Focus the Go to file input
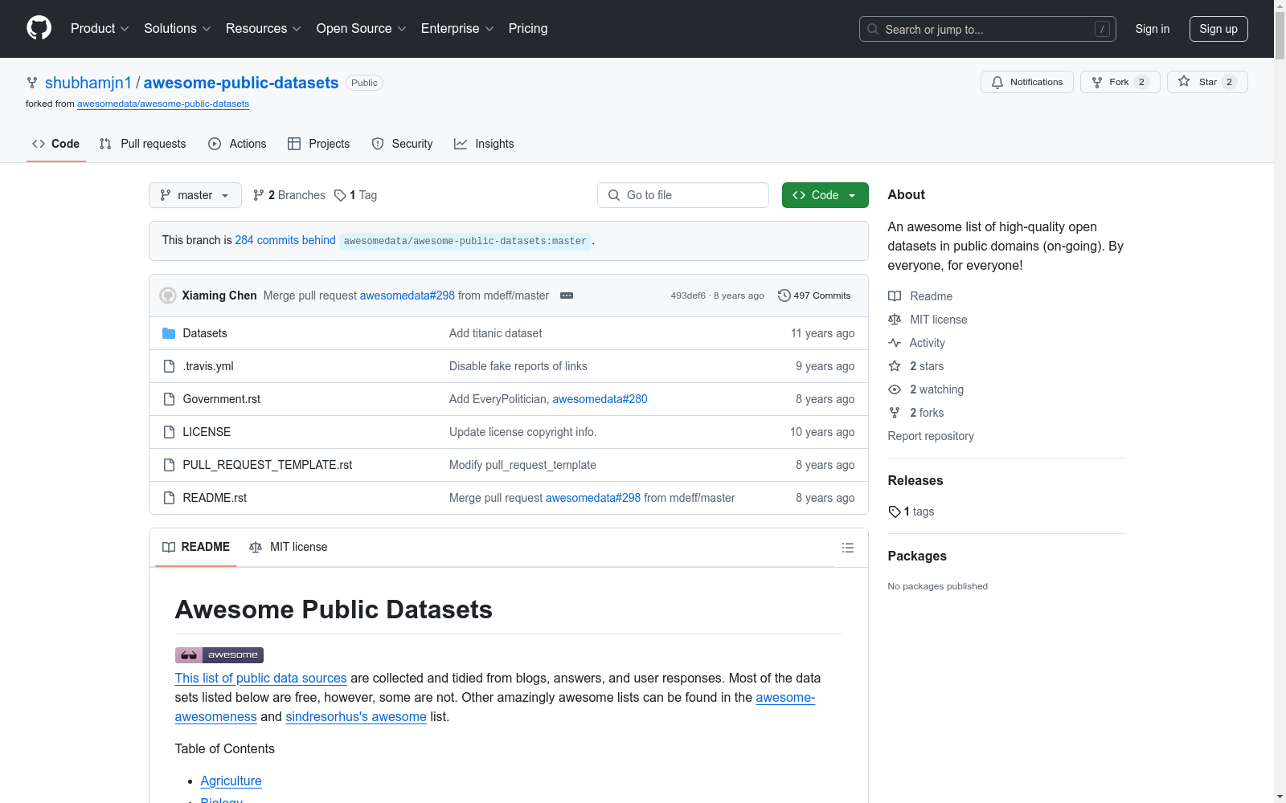 [x=683, y=195]
